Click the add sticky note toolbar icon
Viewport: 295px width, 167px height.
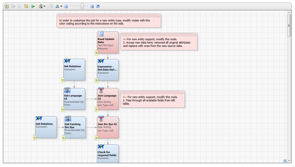coord(26,6)
